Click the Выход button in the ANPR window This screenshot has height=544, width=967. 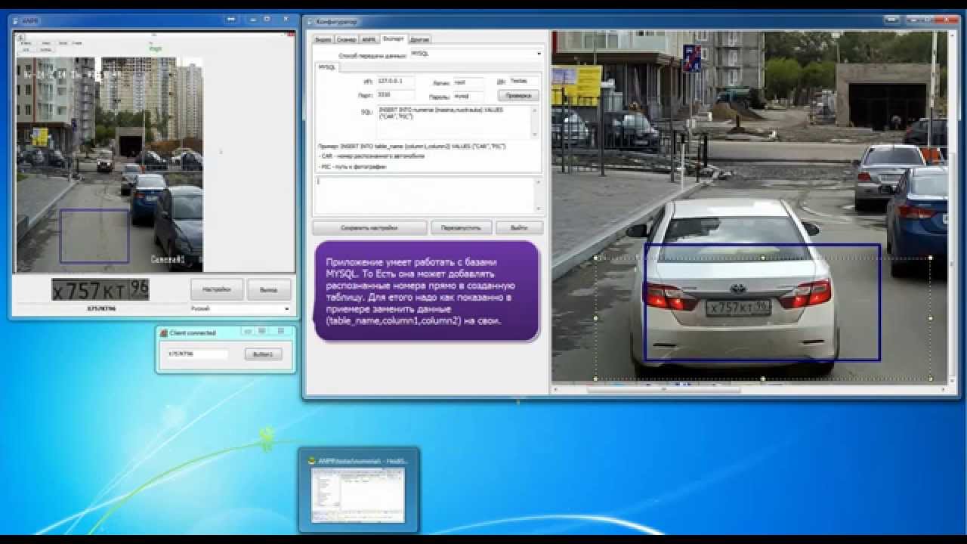[268, 289]
